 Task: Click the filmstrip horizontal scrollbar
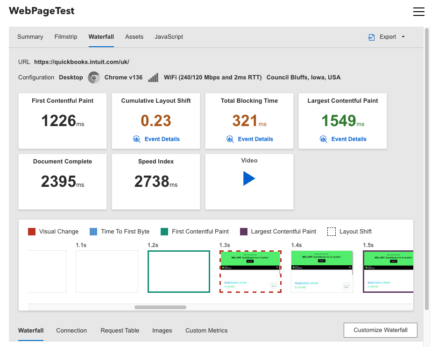click(160, 307)
